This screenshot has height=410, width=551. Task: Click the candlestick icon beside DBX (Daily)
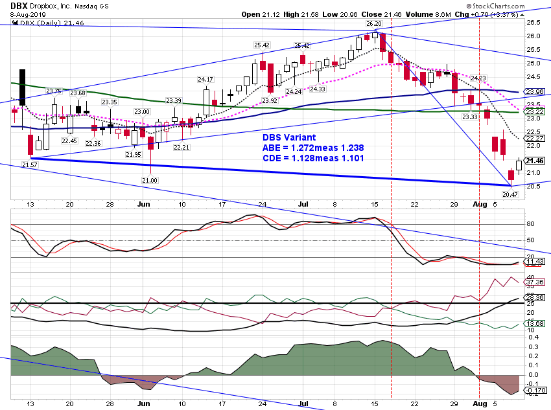point(15,23)
